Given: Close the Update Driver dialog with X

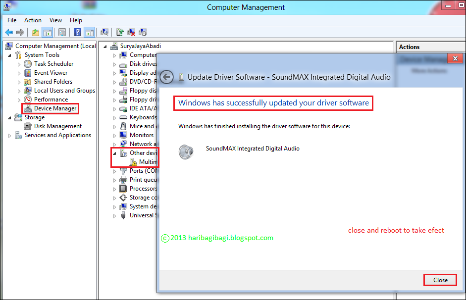Looking at the screenshot, I should coord(455,58).
